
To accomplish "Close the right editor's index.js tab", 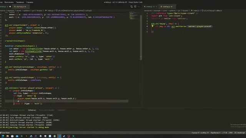I will (x=156, y=7).
